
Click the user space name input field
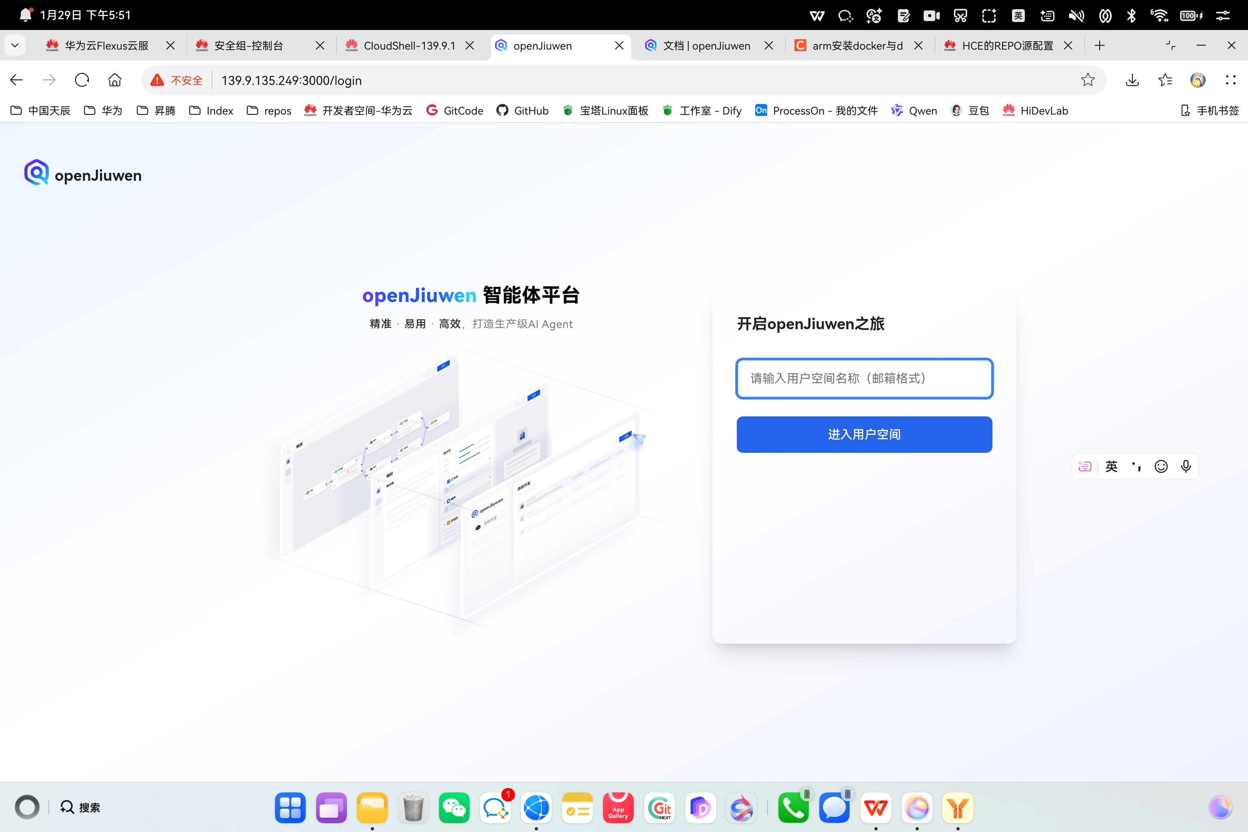pyautogui.click(x=864, y=378)
